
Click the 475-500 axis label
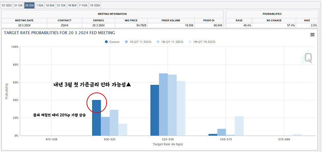[52, 140]
